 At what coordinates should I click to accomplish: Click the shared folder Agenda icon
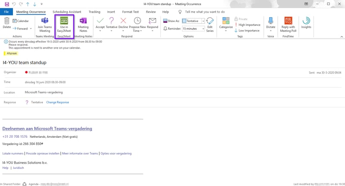[x=25, y=184]
